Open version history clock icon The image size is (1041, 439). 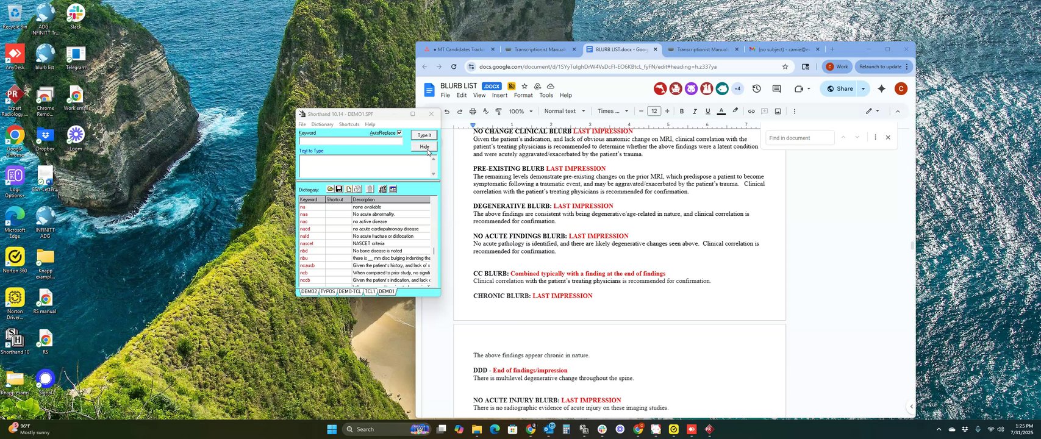pyautogui.click(x=756, y=89)
